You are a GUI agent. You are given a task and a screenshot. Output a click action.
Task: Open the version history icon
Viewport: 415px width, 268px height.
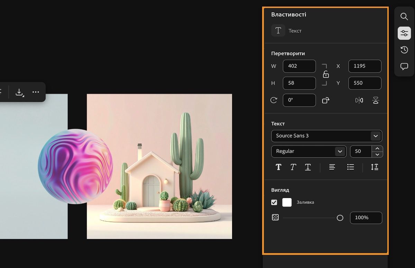tap(404, 50)
